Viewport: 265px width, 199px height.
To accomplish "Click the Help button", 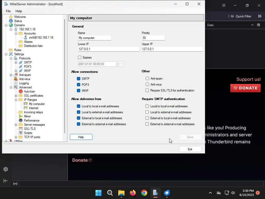I will (81, 137).
